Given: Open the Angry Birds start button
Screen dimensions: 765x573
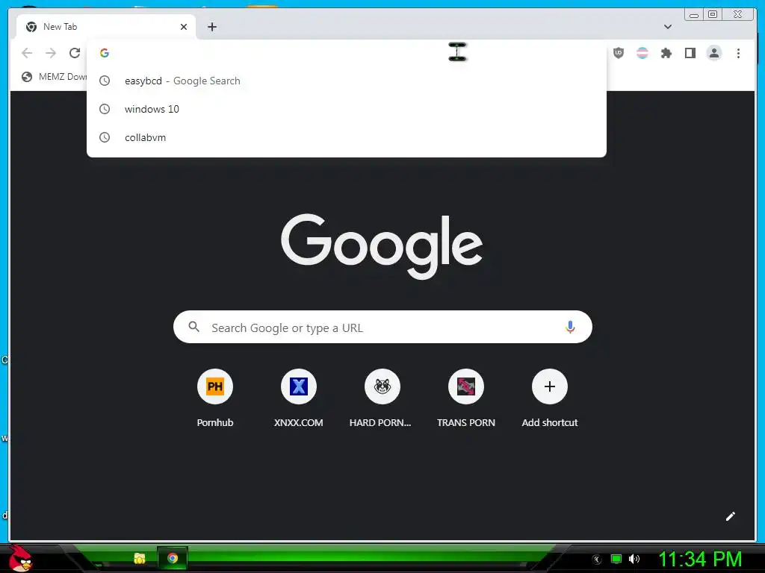Looking at the screenshot, I should pos(20,558).
